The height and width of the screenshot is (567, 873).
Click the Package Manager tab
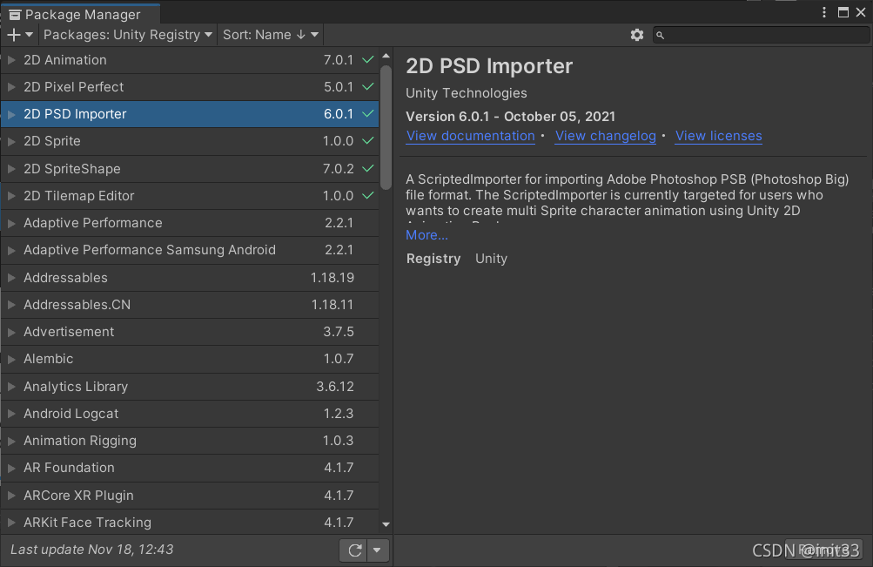coord(80,14)
